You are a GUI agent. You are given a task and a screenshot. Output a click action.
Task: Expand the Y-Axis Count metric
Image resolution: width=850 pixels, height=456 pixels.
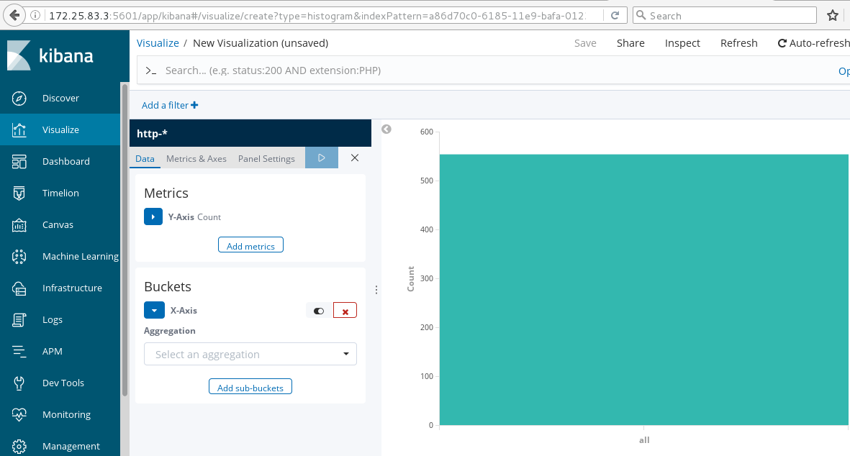click(153, 216)
